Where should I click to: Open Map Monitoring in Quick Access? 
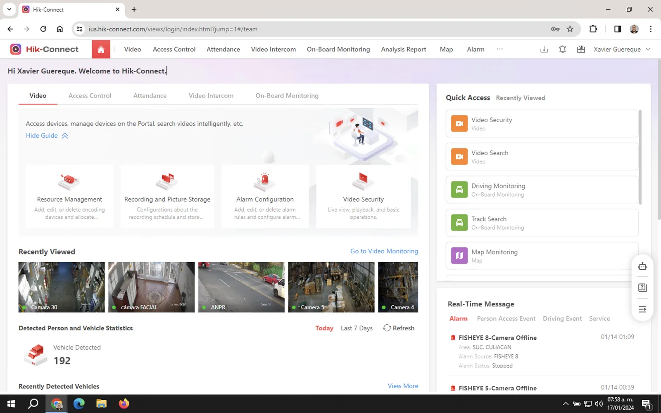coord(542,256)
